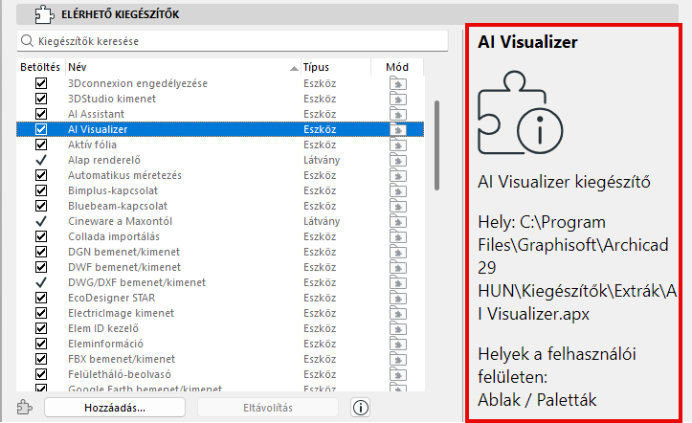Select the DWG/DXF bemenet/kimenet row

coord(220,282)
